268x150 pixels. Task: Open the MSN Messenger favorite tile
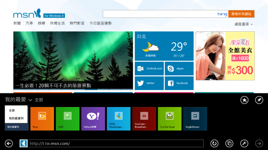[119, 119]
